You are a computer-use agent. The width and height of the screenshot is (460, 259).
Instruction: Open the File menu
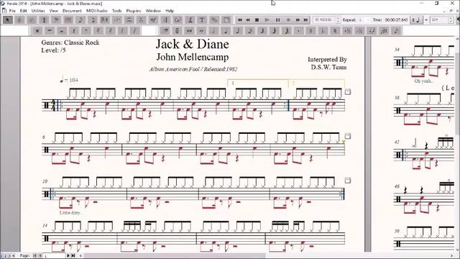tap(12, 11)
